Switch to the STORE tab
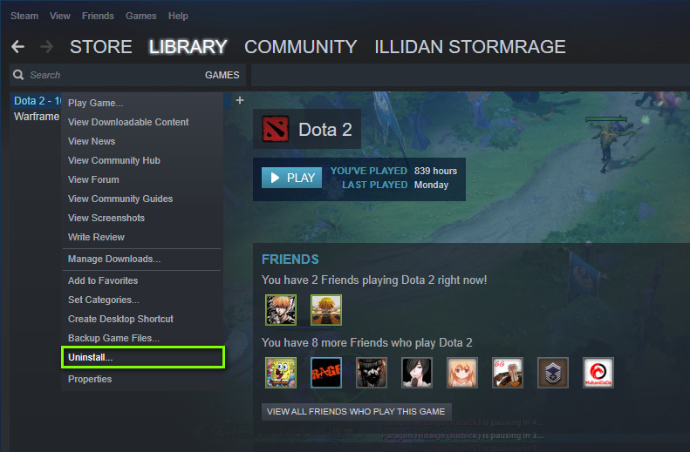The height and width of the screenshot is (452, 690). (101, 46)
